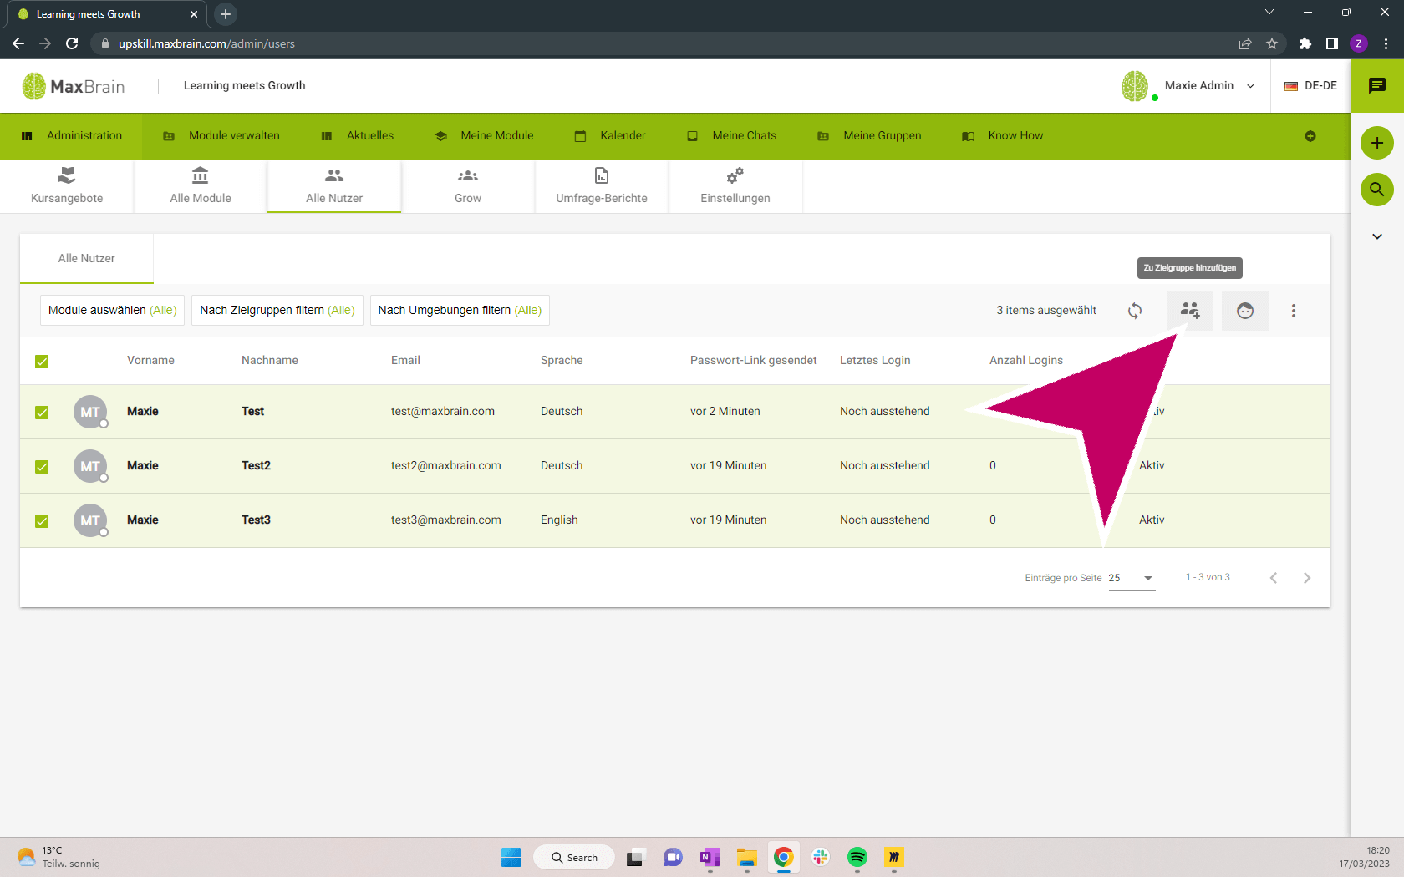Image resolution: width=1404 pixels, height=877 pixels.
Task: Open the Administration menu
Action: click(x=71, y=136)
